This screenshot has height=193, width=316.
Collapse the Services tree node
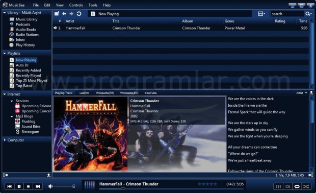12,101
